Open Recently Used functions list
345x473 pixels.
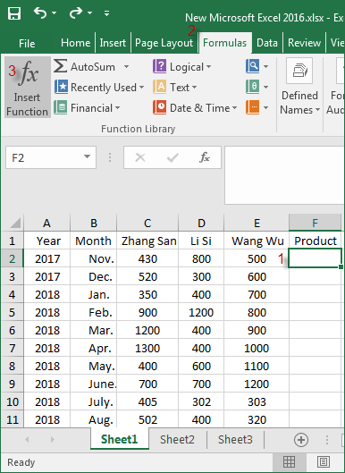[99, 88]
